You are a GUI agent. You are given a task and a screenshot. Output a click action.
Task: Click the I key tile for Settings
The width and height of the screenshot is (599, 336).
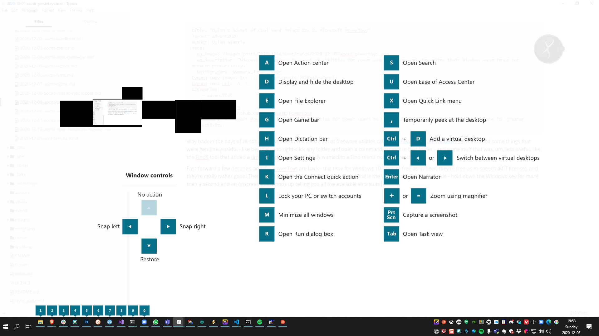point(267,158)
